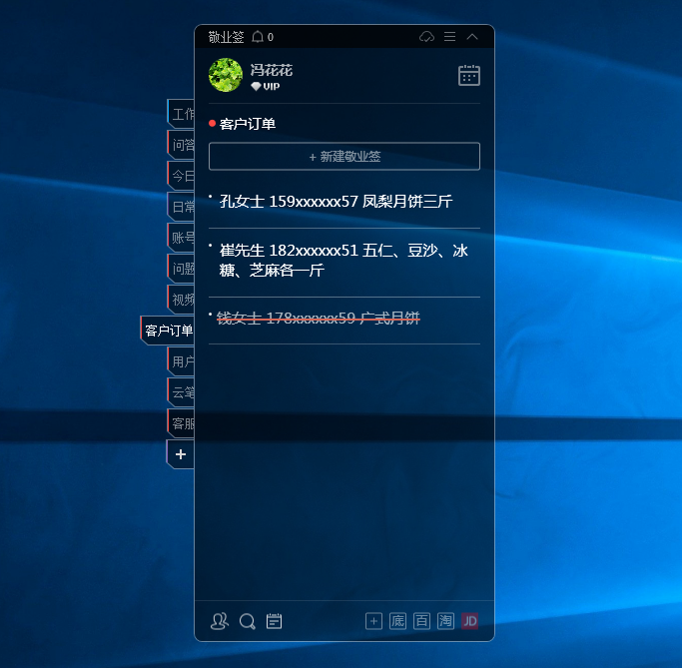Open the hamburger menu in the title bar
Screen dimensions: 682x668
click(x=449, y=37)
